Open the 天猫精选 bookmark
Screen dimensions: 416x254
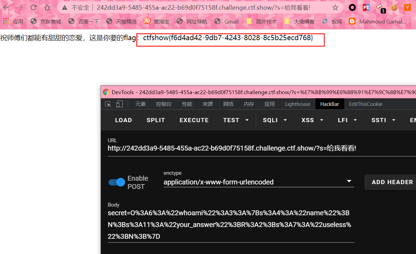click(x=121, y=21)
